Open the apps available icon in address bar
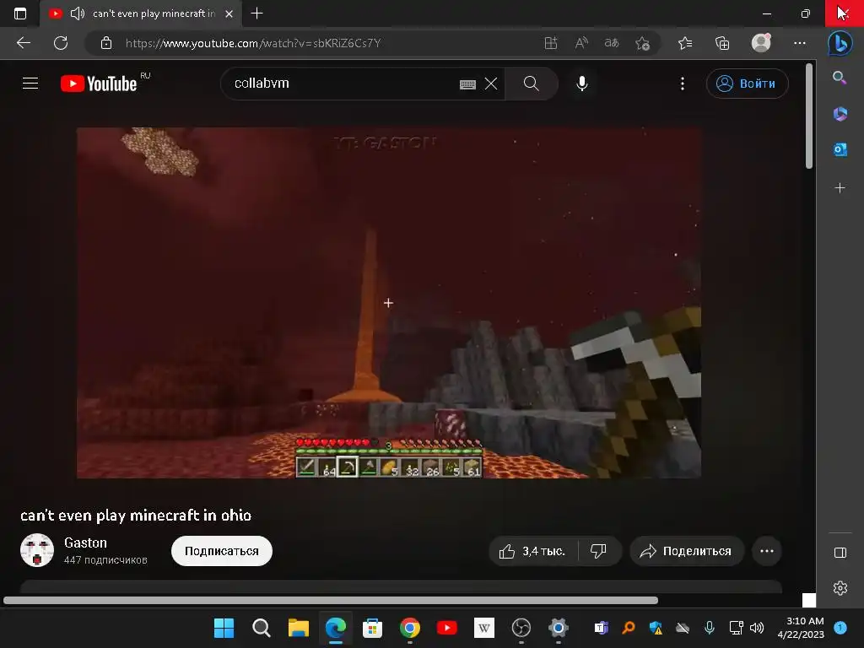 tap(550, 43)
